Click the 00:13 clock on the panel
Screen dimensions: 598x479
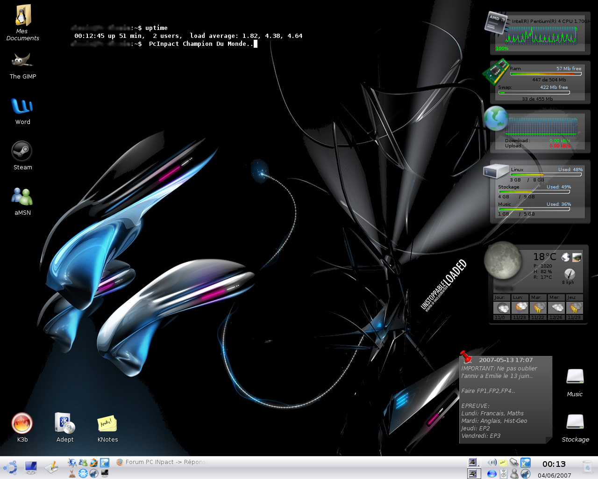tap(554, 464)
